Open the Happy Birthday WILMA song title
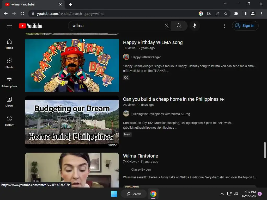This screenshot has width=267, height=200. coord(153,42)
